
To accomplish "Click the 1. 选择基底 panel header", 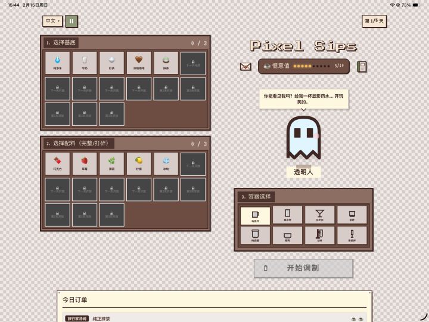I will [61, 43].
